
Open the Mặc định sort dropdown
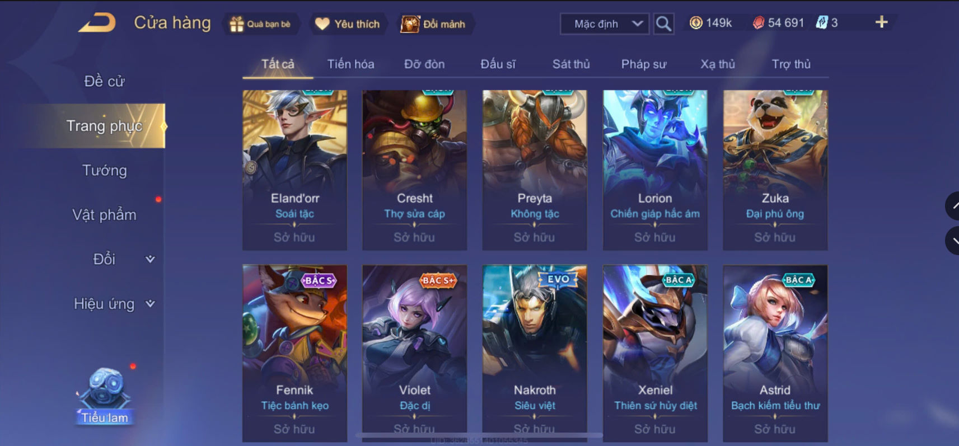(x=605, y=24)
